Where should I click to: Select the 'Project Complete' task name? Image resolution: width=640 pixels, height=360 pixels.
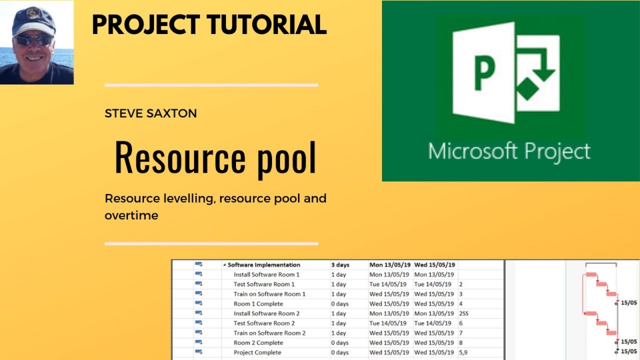(x=257, y=352)
